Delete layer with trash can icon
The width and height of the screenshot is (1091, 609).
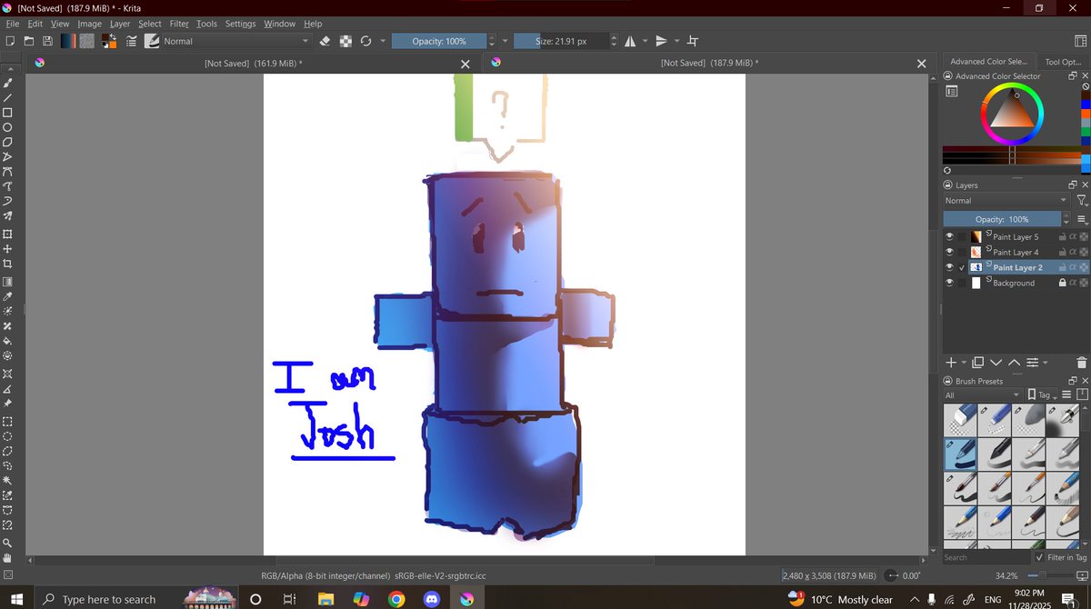[x=1081, y=362]
